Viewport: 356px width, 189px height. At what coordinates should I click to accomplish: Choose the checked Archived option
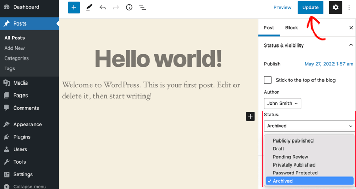point(309,181)
